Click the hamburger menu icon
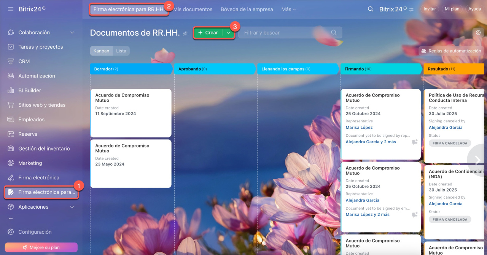The image size is (487, 255). coord(11,9)
